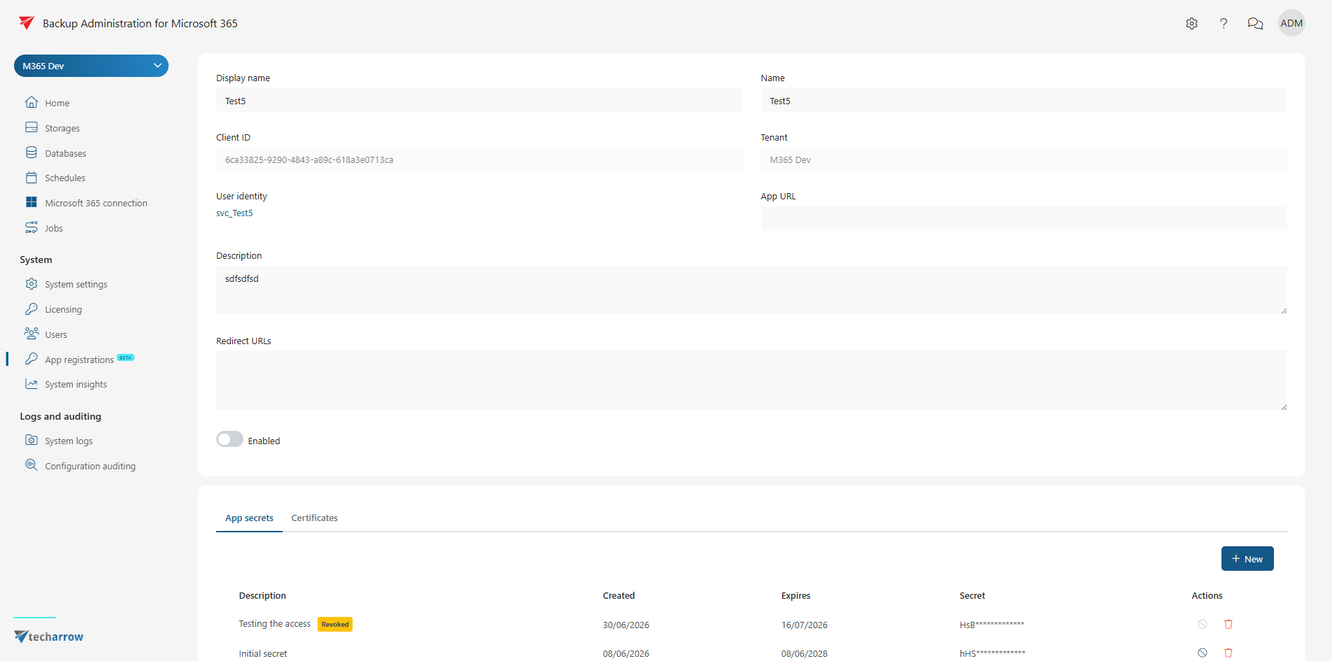The image size is (1332, 661).
Task: Open Home in sidebar
Action: [x=57, y=104]
